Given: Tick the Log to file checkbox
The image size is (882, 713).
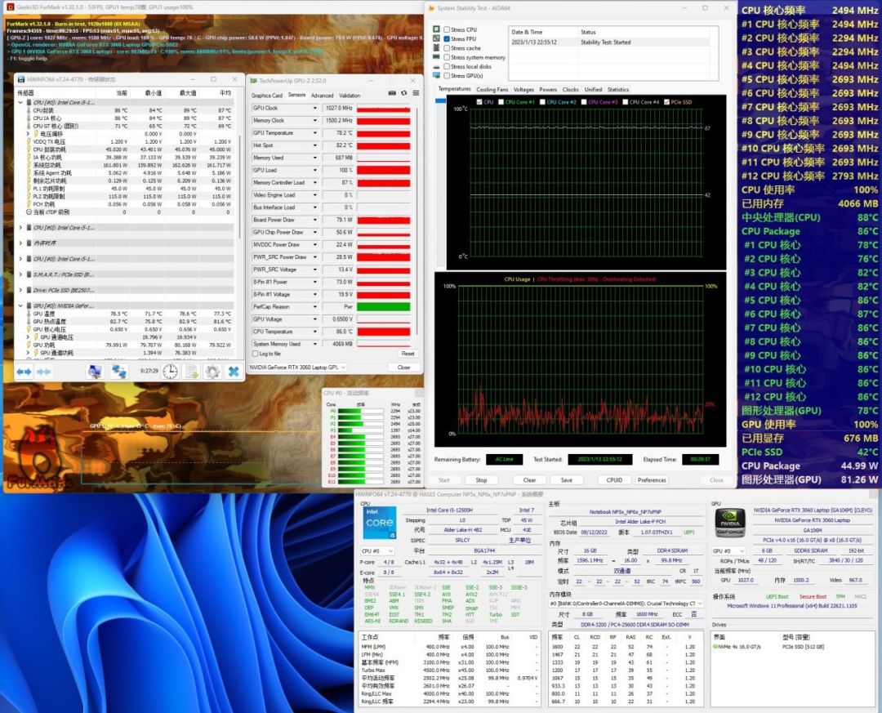Looking at the screenshot, I should 256,354.
